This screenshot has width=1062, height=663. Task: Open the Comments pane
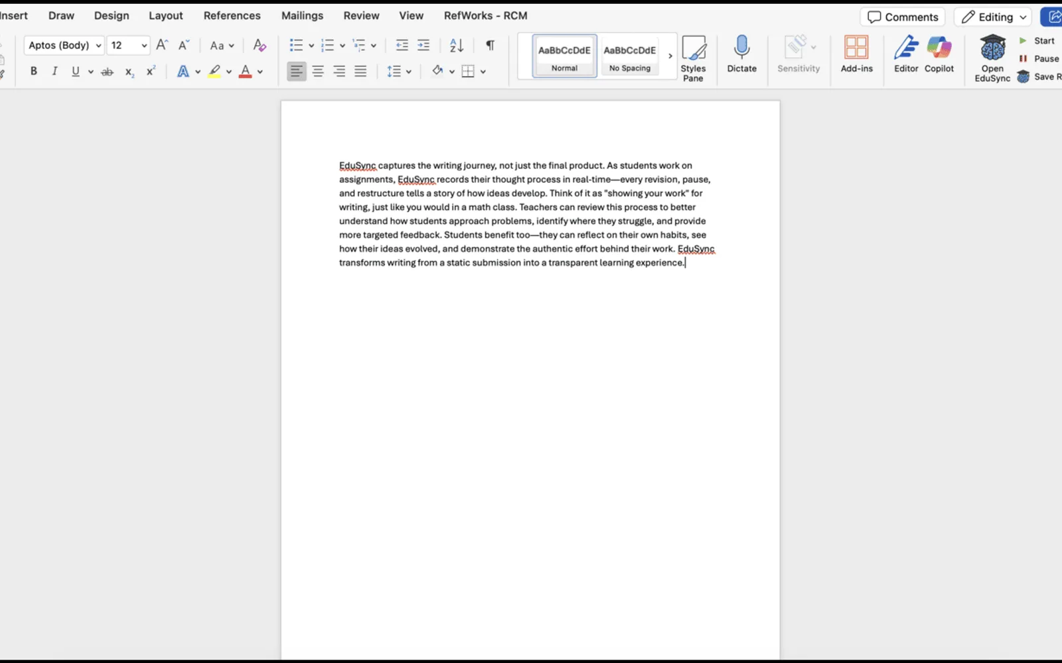903,17
